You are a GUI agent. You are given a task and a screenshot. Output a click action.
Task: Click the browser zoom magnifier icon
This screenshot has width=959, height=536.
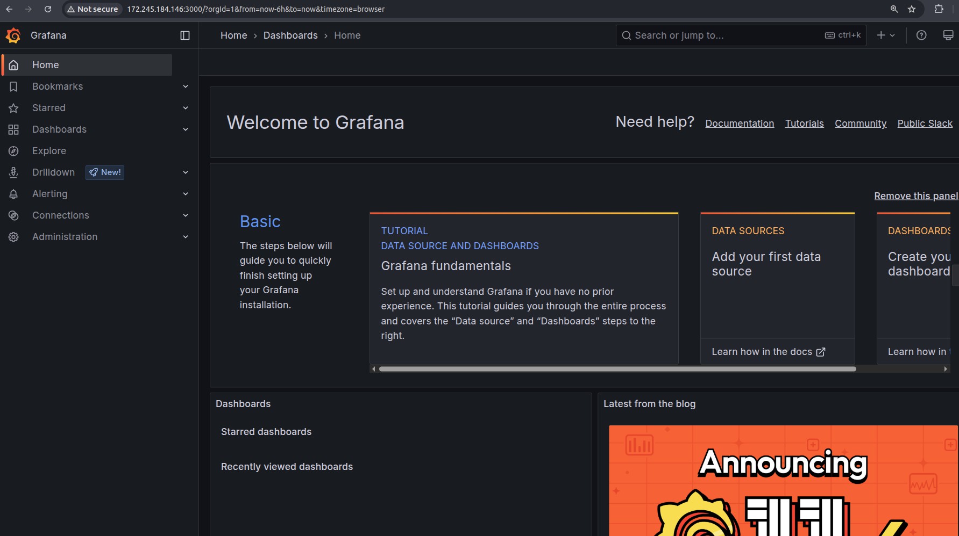(894, 9)
